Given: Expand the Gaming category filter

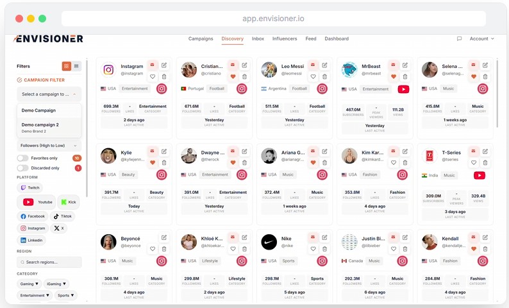Looking at the screenshot, I should coord(29,284).
